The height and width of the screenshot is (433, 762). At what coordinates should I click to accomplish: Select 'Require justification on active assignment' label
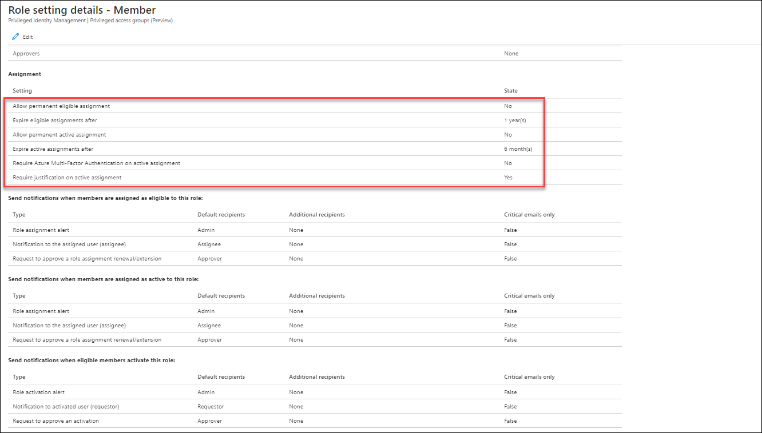pyautogui.click(x=67, y=178)
